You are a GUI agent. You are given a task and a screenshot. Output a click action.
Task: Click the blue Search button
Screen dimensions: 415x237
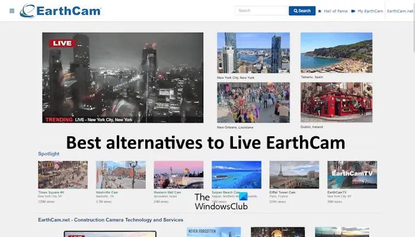click(302, 11)
